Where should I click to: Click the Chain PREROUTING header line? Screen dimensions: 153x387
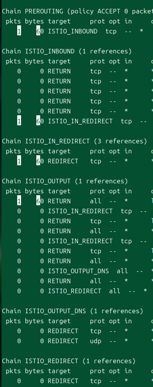pyautogui.click(x=78, y=12)
